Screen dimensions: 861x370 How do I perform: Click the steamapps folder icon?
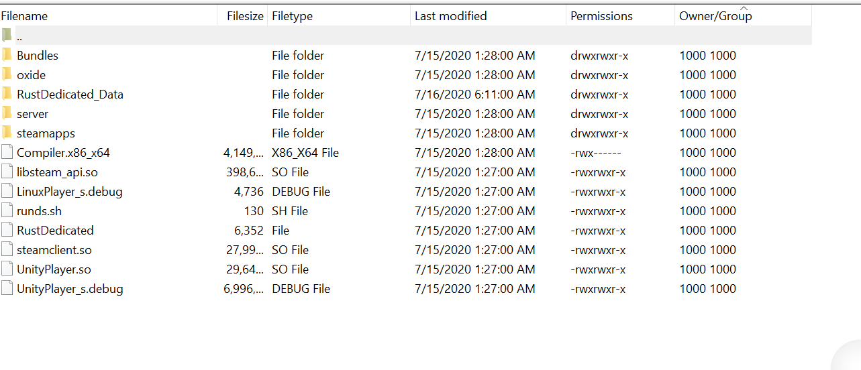7,133
